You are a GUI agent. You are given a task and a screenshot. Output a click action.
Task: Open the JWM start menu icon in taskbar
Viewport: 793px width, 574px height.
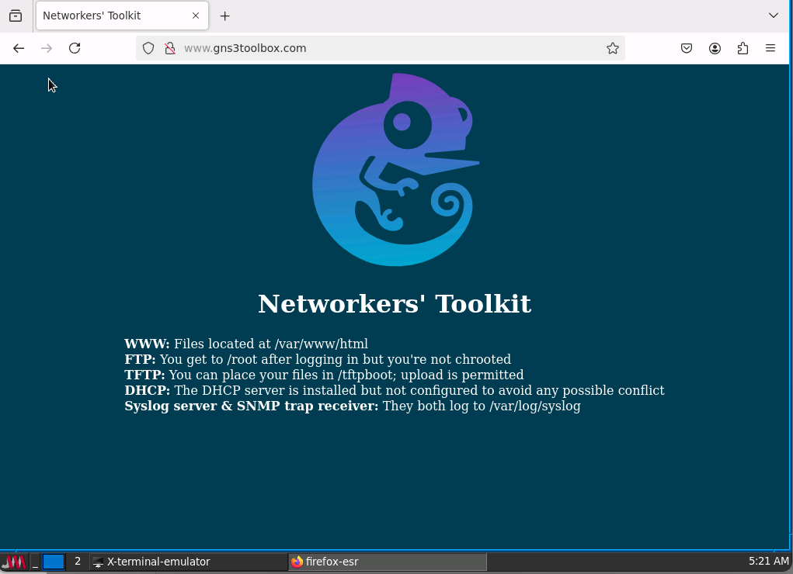[x=14, y=562]
